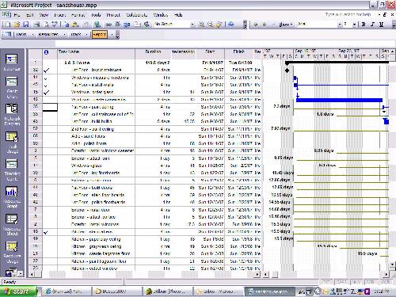Image resolution: width=396 pixels, height=297 pixels.
Task: Click the black milestone diamond on chart
Action: tap(287, 70)
